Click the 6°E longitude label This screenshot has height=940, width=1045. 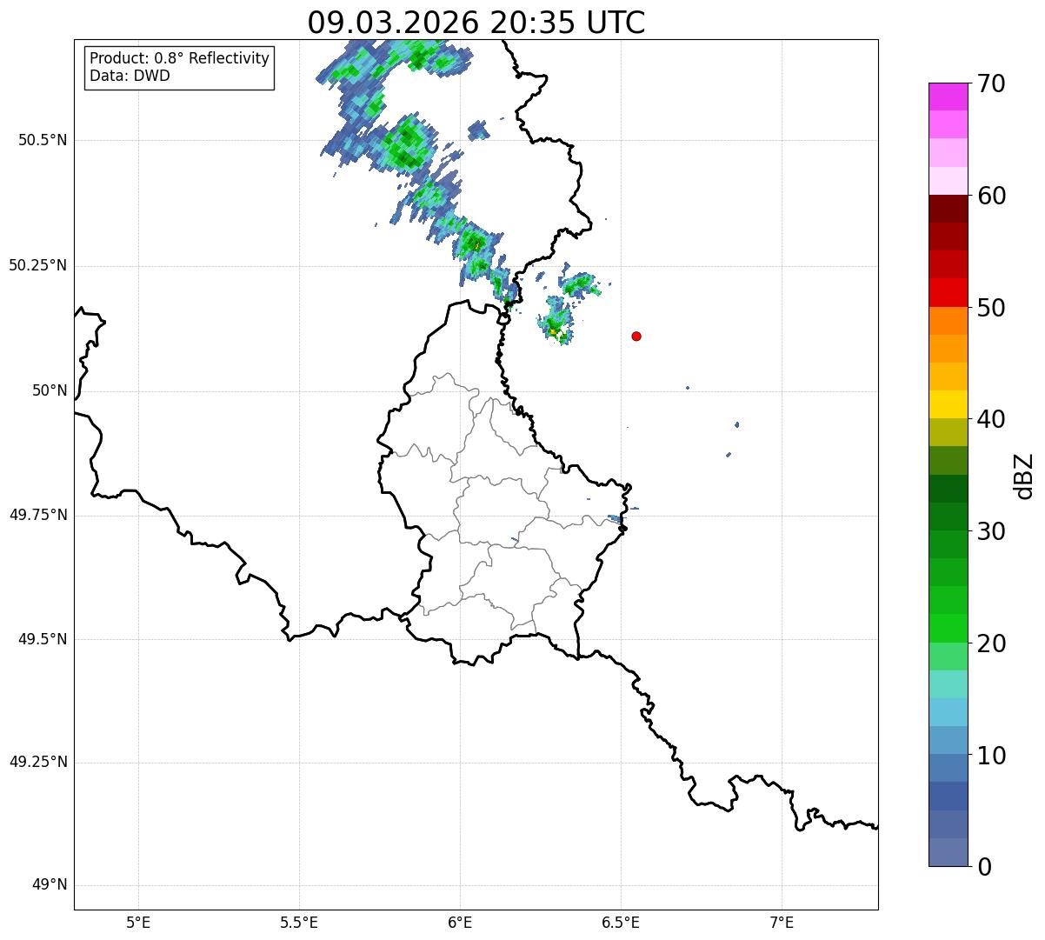(x=460, y=923)
